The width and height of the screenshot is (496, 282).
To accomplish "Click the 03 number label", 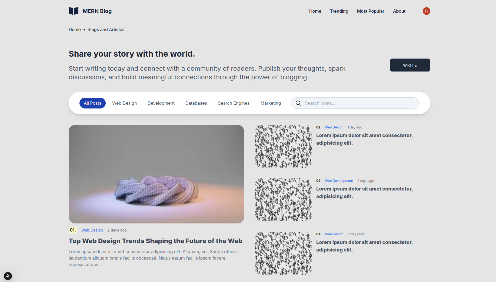I will [x=318, y=181].
